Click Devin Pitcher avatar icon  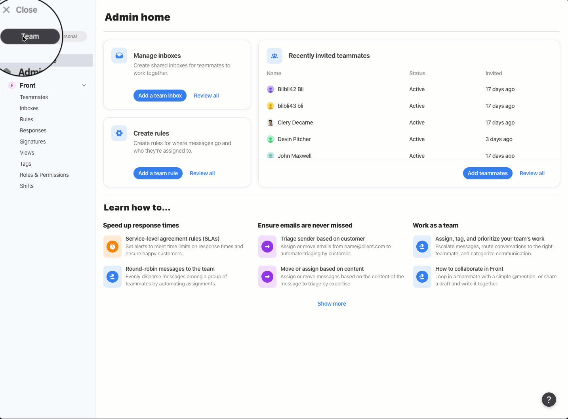[x=271, y=139]
